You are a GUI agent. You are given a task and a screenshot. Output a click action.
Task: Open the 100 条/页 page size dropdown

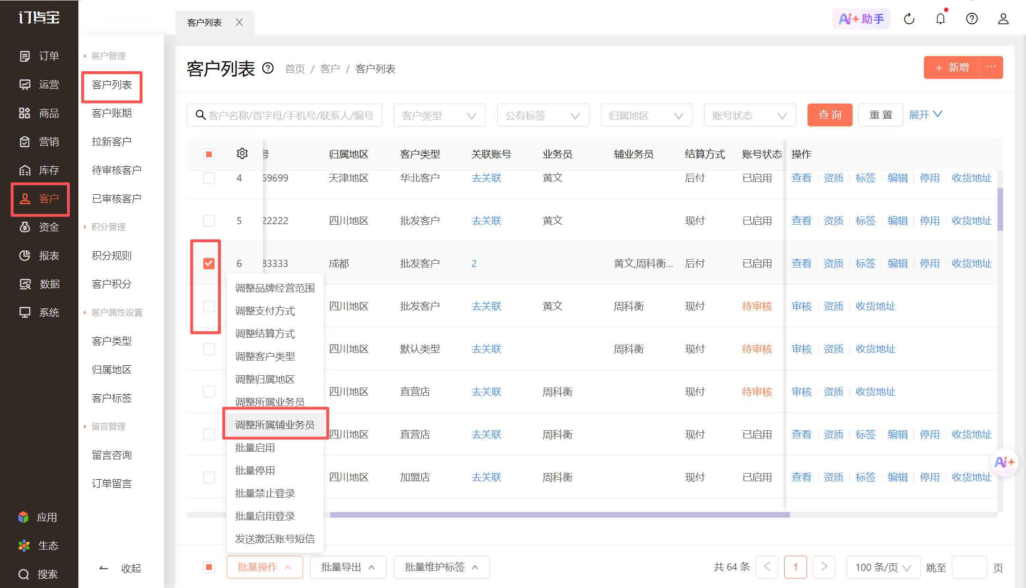click(x=883, y=567)
